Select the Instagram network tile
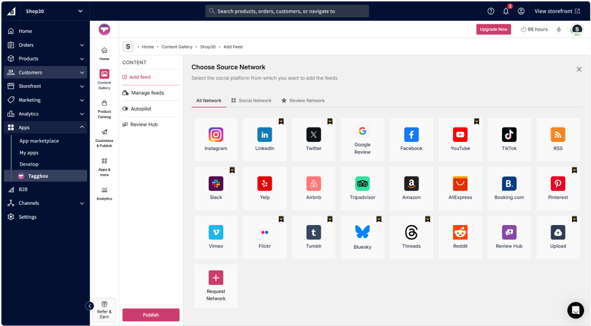This screenshot has height=326, width=591. (216, 140)
